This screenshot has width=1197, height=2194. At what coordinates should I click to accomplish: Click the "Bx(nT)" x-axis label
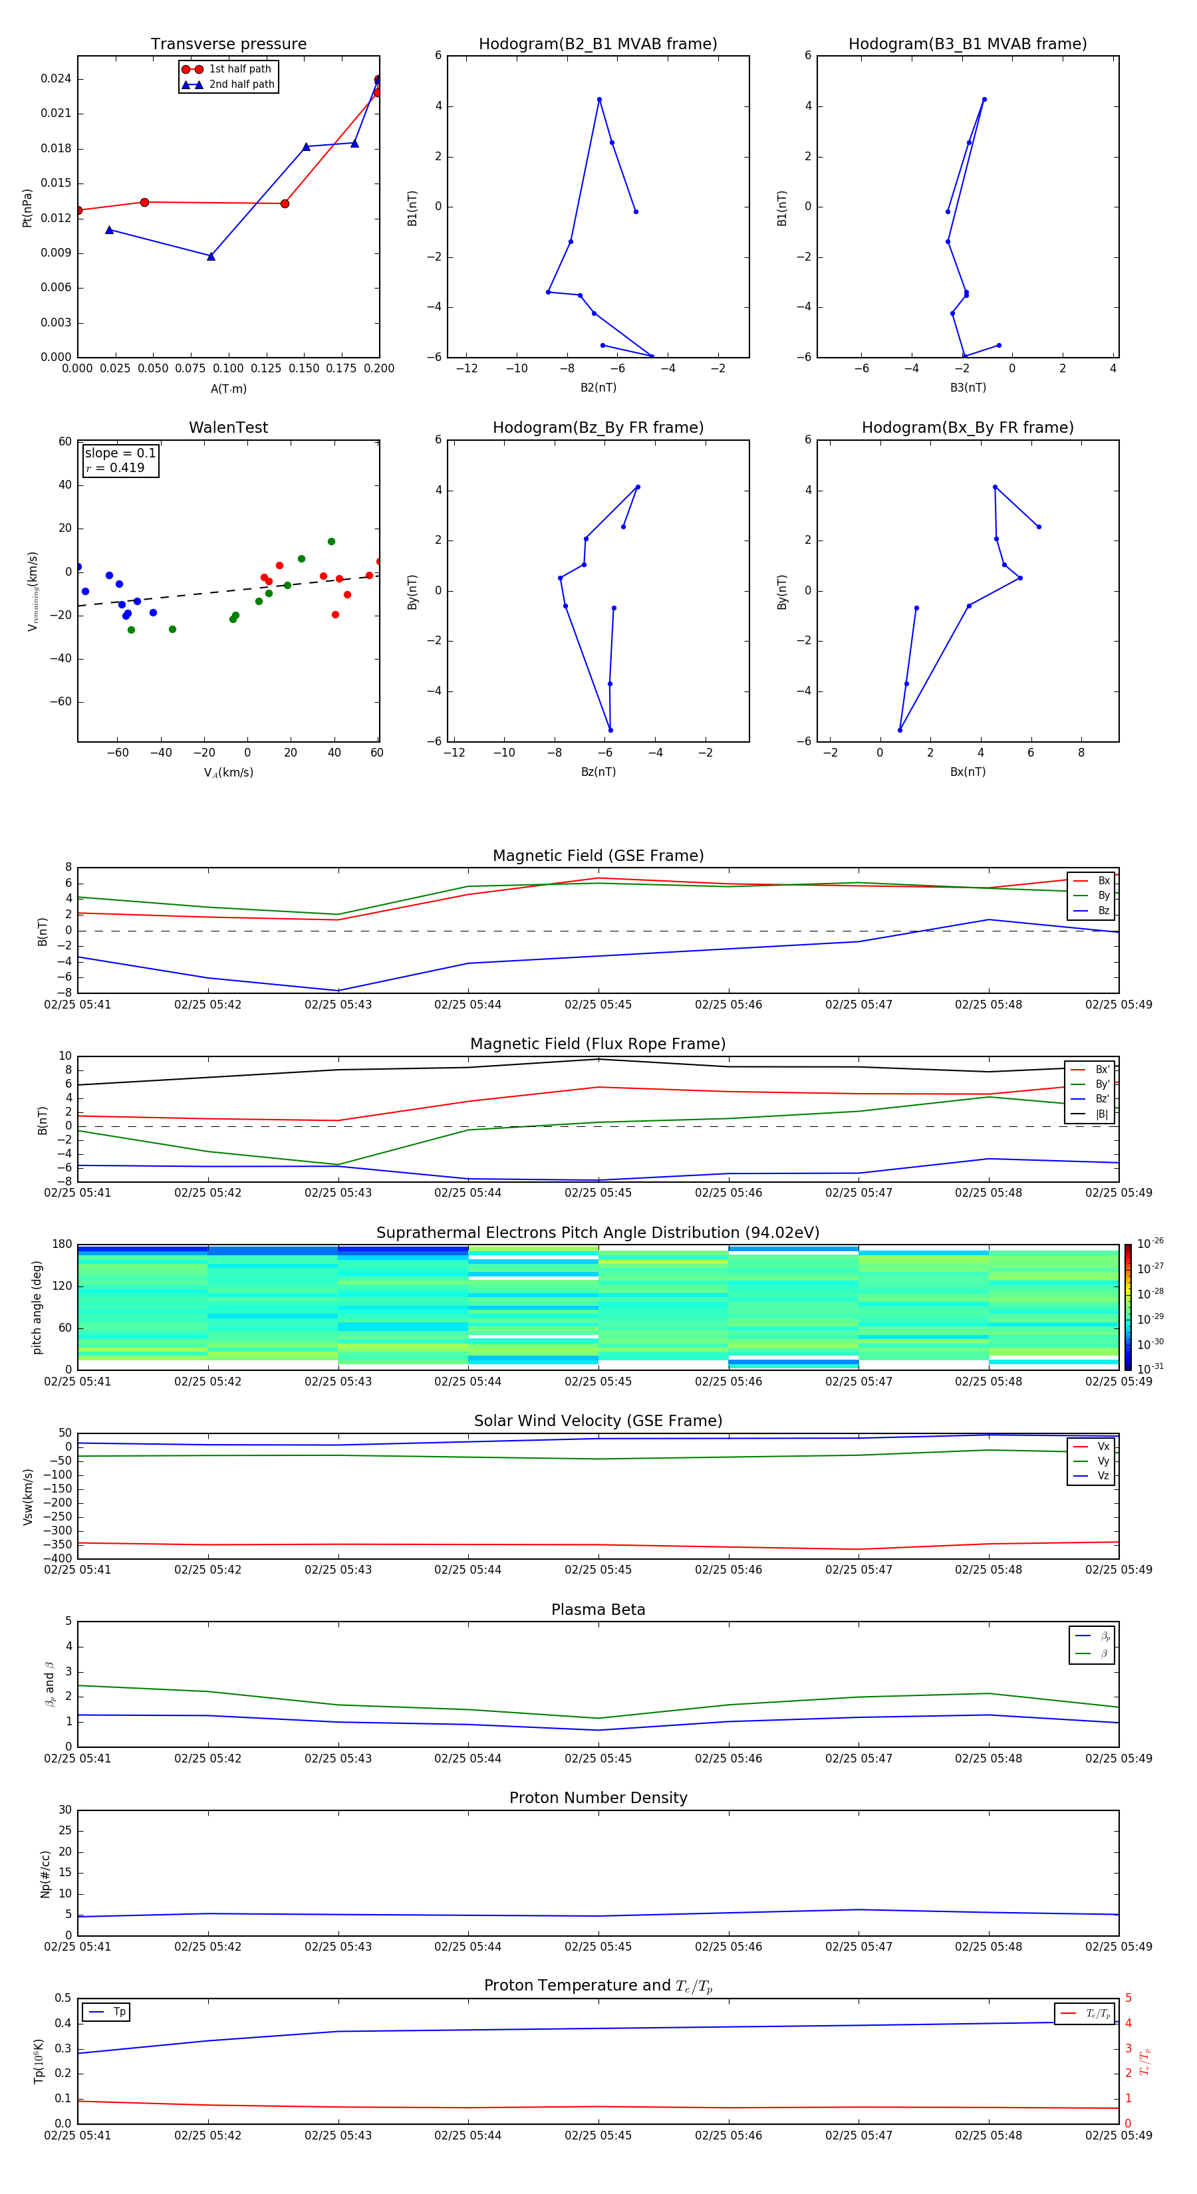[x=968, y=772]
